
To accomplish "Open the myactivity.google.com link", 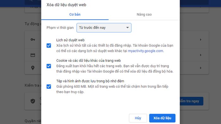I will point(146,51).
